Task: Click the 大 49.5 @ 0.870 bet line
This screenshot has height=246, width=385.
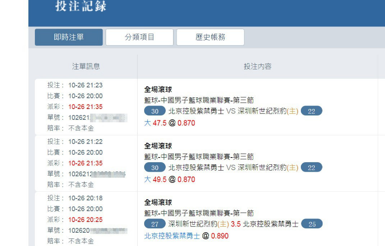Action: tap(170, 179)
